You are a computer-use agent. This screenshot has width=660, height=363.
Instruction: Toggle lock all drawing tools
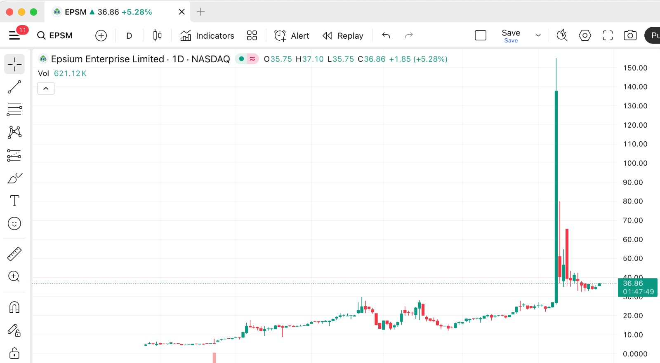(x=14, y=353)
